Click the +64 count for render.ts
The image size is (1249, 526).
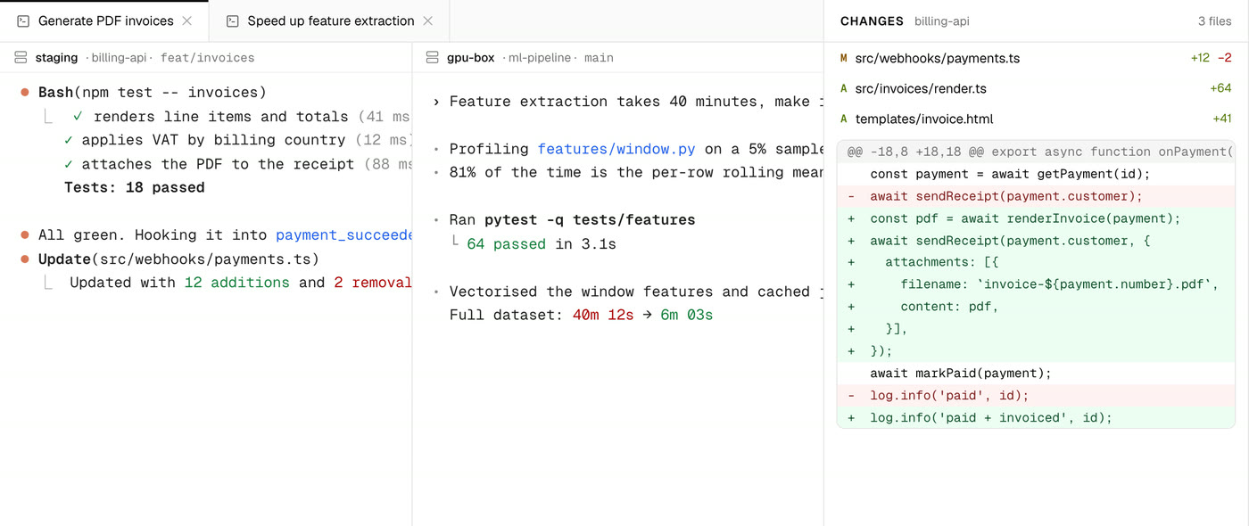coord(1220,88)
